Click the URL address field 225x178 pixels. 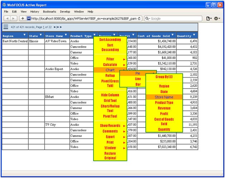pos(84,19)
